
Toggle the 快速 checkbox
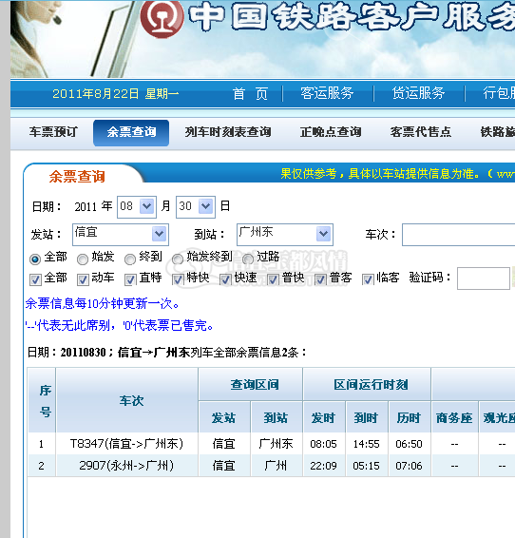pos(225,280)
